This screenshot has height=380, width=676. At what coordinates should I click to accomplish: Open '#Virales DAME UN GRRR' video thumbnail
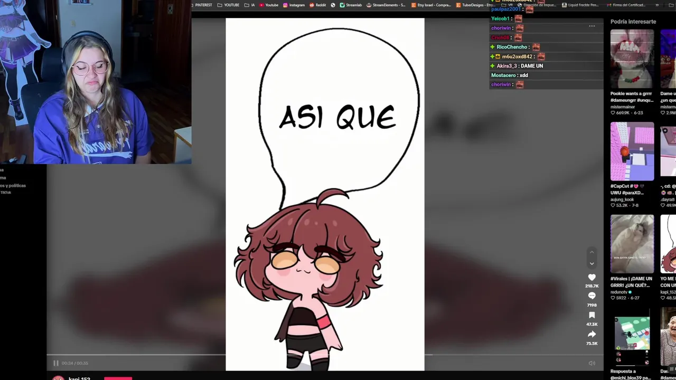632,244
